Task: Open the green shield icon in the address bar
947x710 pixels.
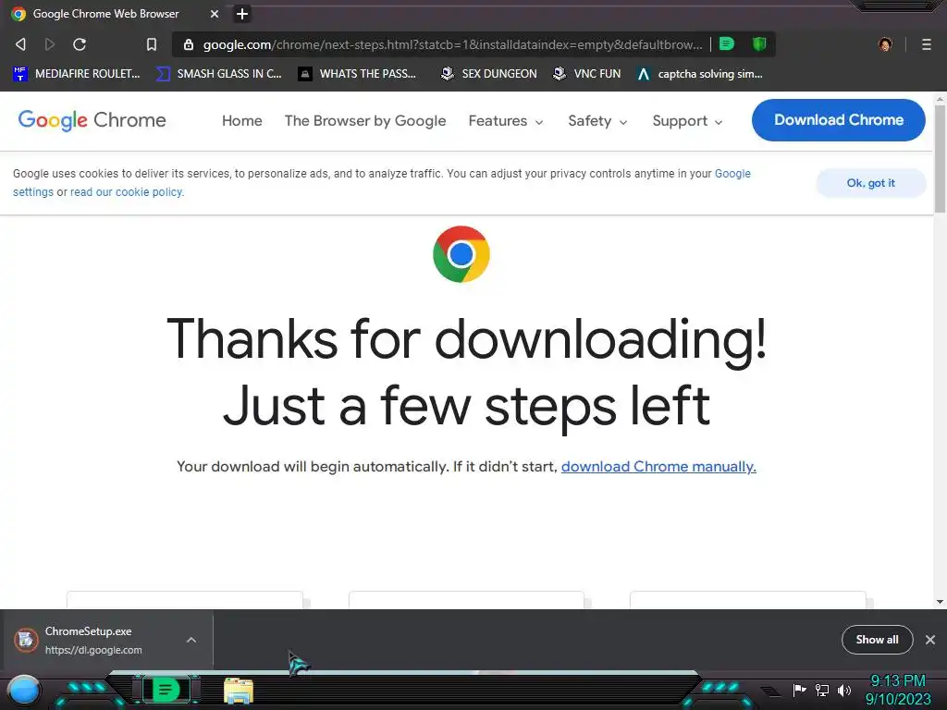Action: (x=759, y=43)
